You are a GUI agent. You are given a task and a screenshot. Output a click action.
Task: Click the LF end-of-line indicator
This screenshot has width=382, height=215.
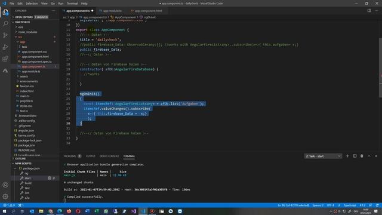tap(338, 205)
